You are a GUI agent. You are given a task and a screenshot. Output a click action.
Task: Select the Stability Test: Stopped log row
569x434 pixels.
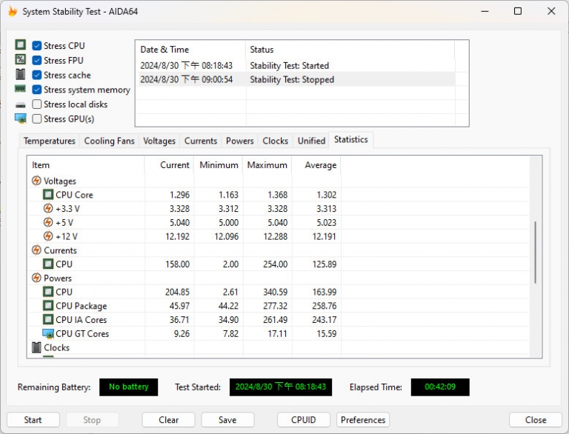click(296, 79)
